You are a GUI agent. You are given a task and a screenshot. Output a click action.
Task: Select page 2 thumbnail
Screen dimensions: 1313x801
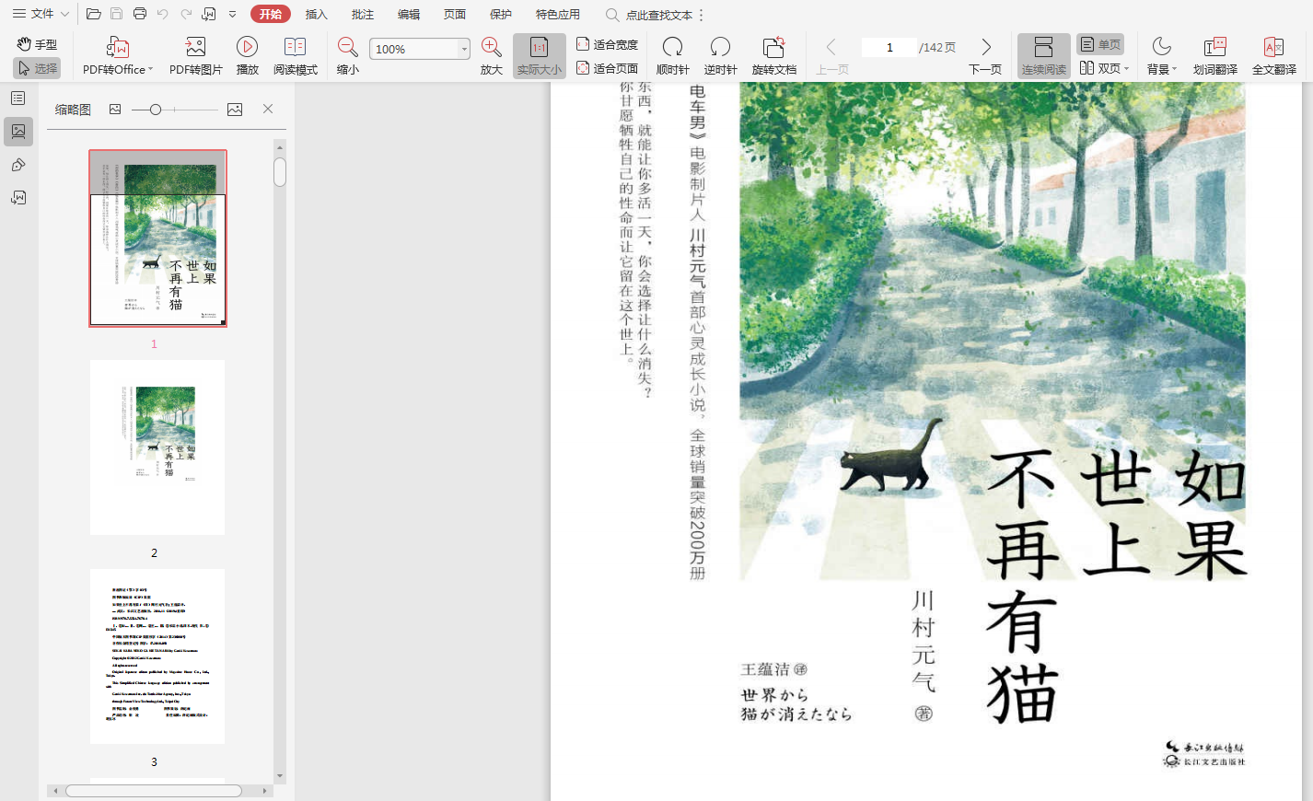coord(157,447)
